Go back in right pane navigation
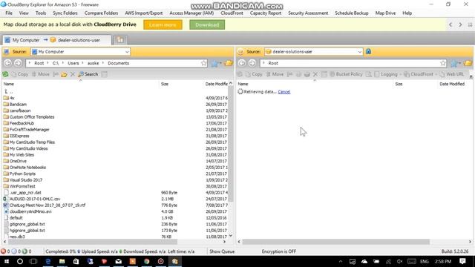This screenshot has width=475, height=267. tap(242, 63)
